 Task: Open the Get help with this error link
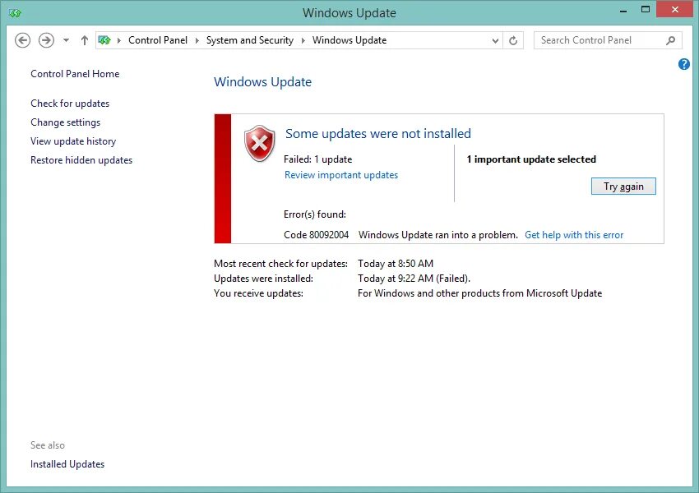(574, 235)
